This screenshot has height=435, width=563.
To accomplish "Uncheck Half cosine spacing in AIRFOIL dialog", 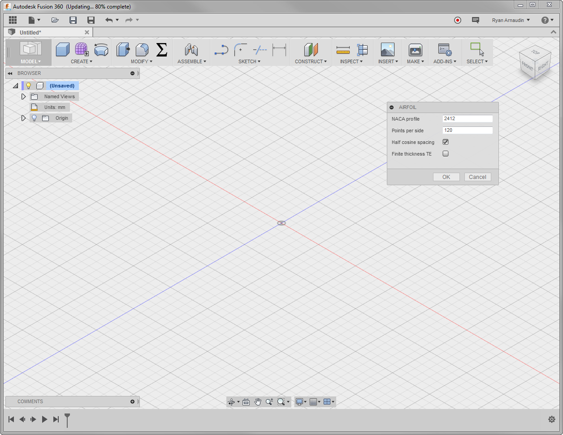I will click(446, 142).
